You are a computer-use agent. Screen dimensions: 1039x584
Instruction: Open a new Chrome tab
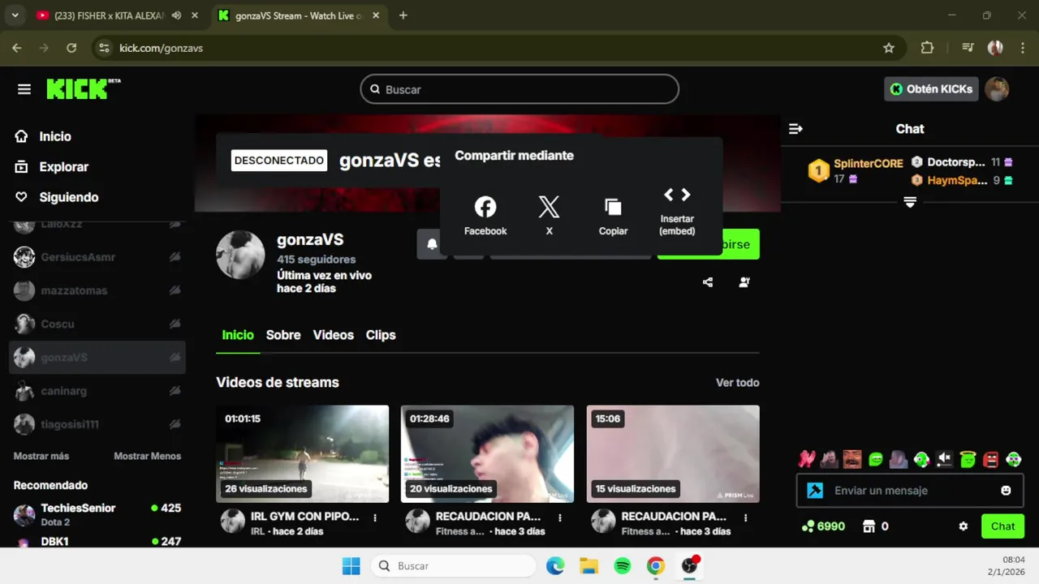(403, 15)
